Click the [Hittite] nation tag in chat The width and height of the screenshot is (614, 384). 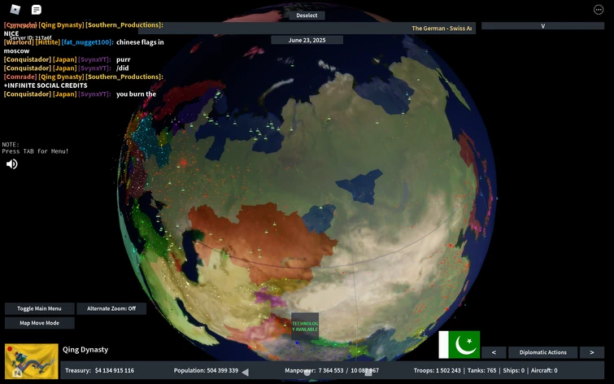pos(48,42)
